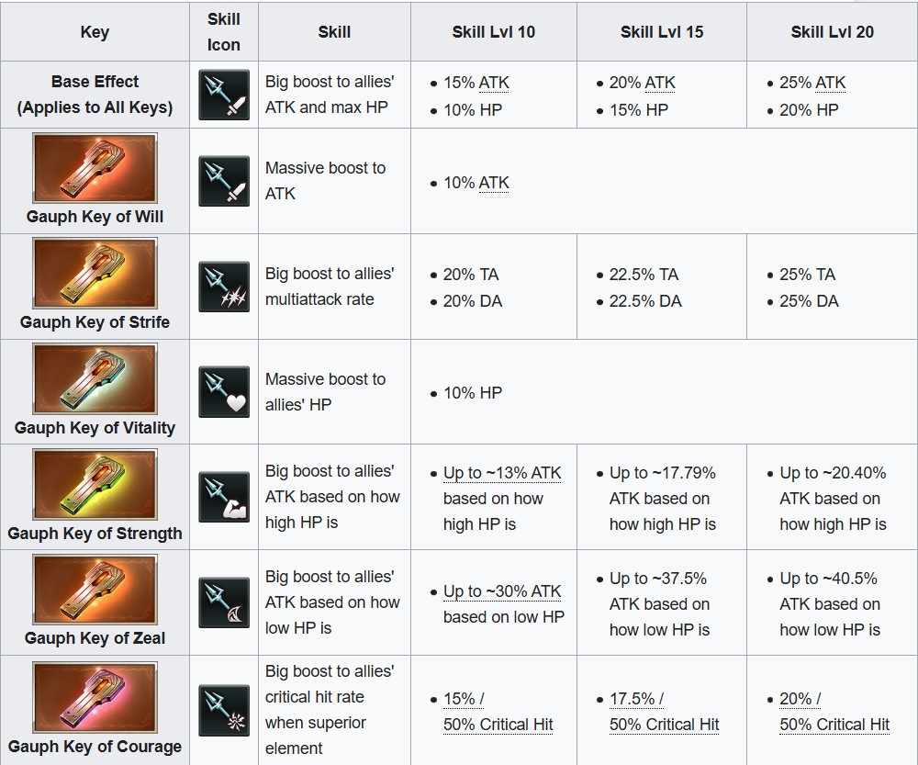Click the Massive boost to HP heart skill icon
The width and height of the screenshot is (918, 765).
pyautogui.click(x=224, y=392)
